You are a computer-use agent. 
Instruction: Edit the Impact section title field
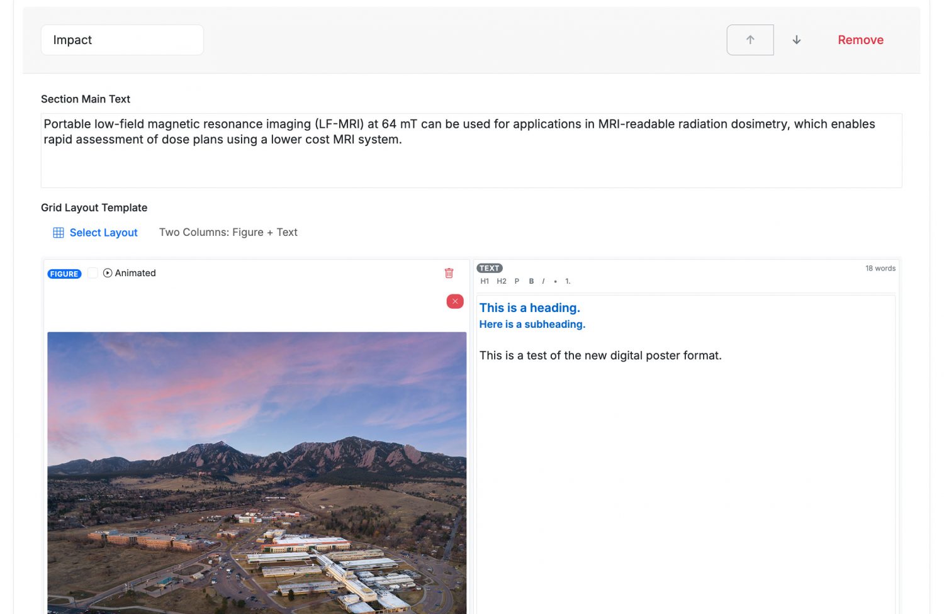pyautogui.click(x=122, y=40)
